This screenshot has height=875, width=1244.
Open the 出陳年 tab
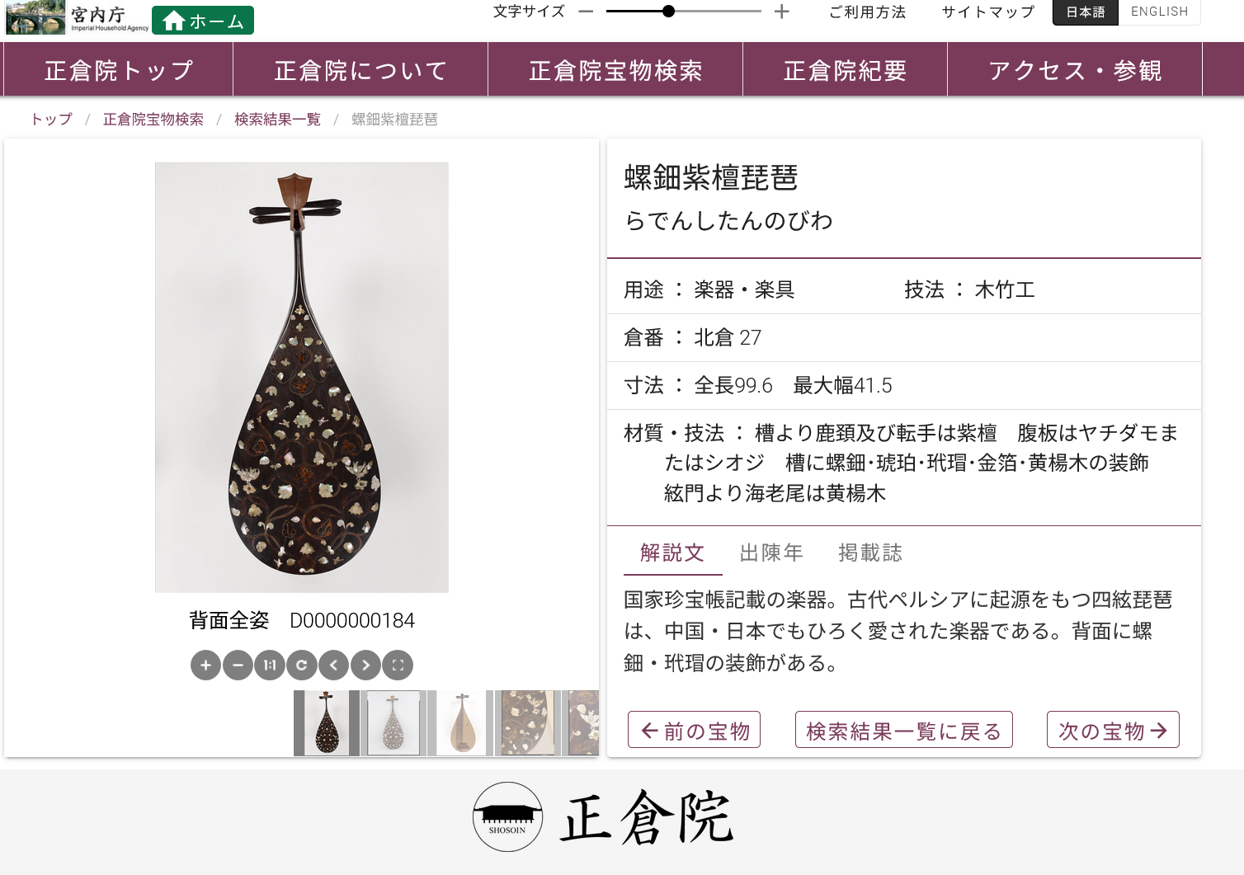click(x=771, y=553)
